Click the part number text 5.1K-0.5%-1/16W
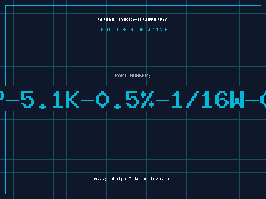The image size is (266, 199). [x=133, y=100]
